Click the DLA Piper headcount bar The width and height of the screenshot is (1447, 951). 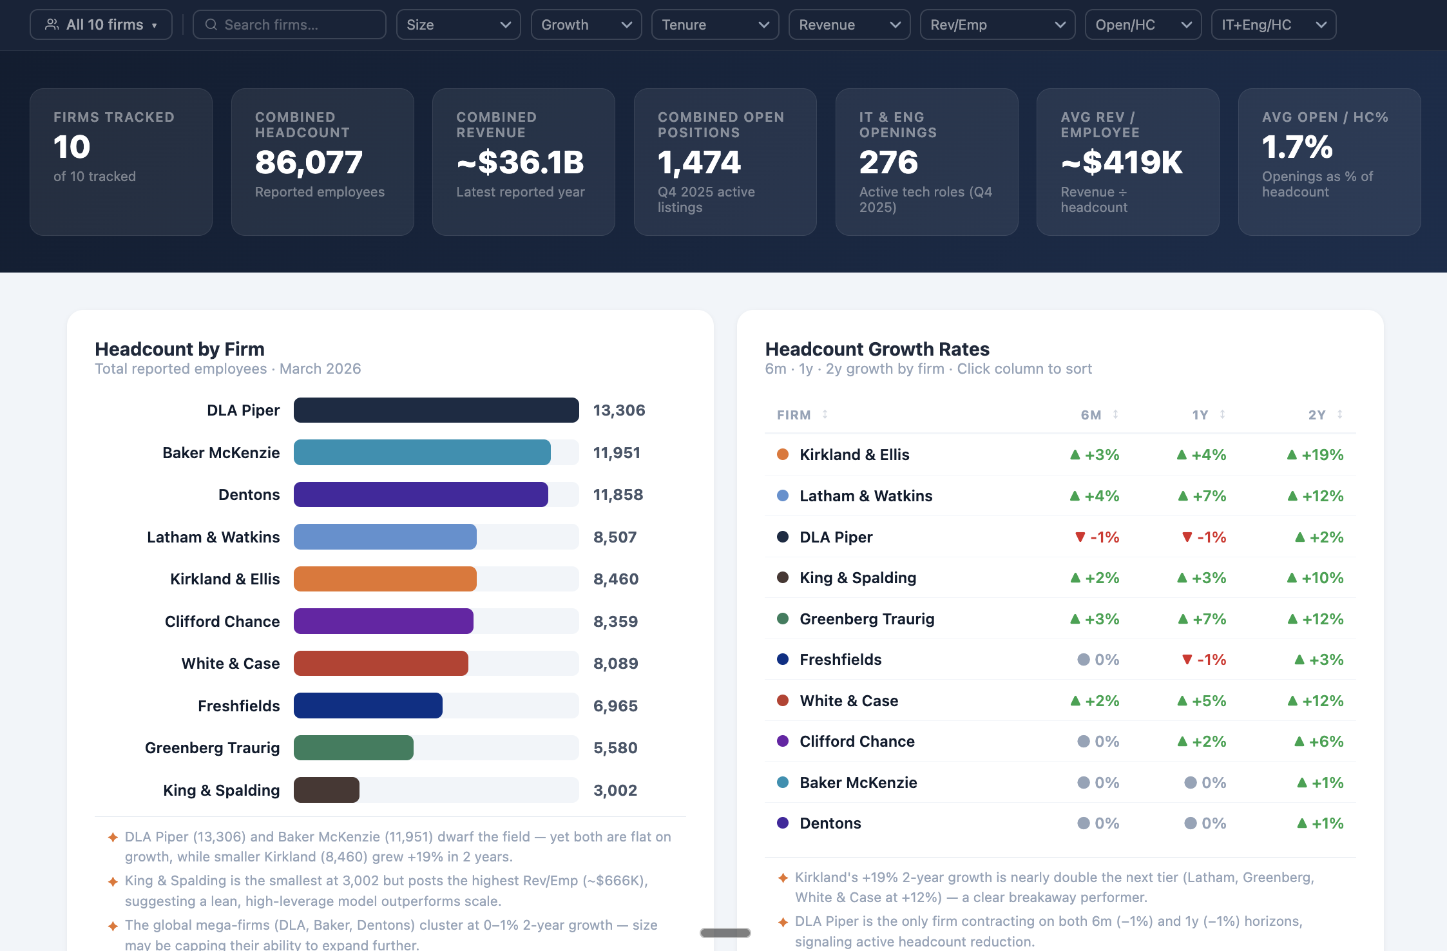[x=436, y=410]
